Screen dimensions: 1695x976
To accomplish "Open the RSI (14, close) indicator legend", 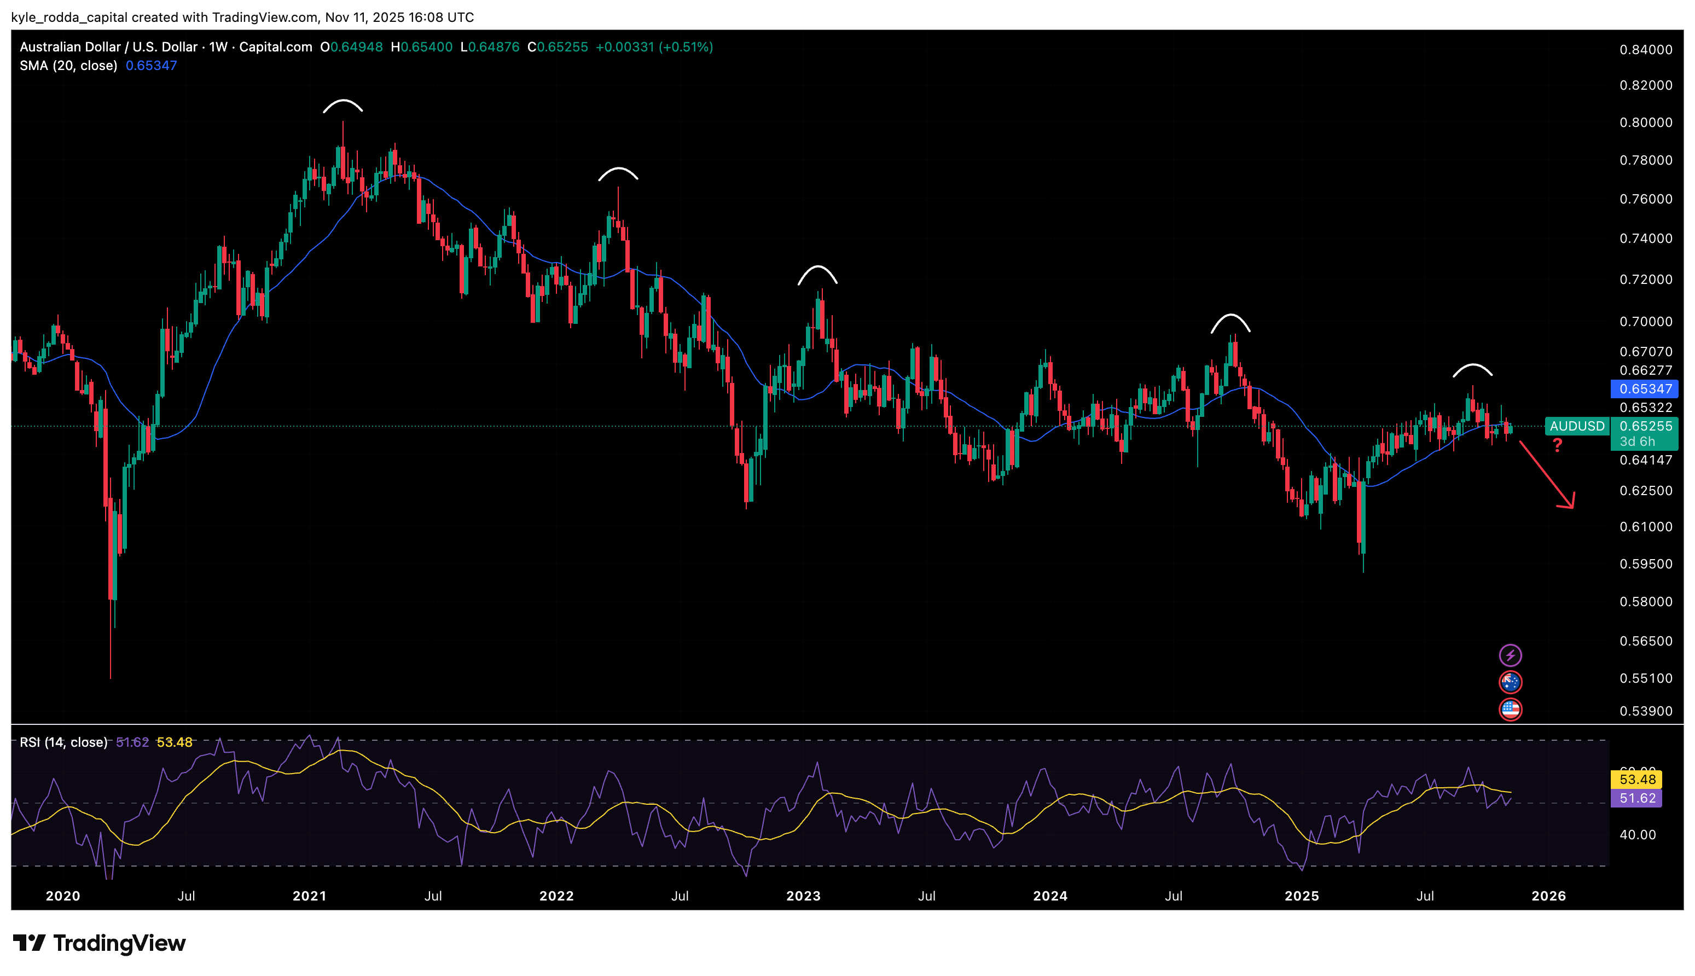I will (x=63, y=742).
